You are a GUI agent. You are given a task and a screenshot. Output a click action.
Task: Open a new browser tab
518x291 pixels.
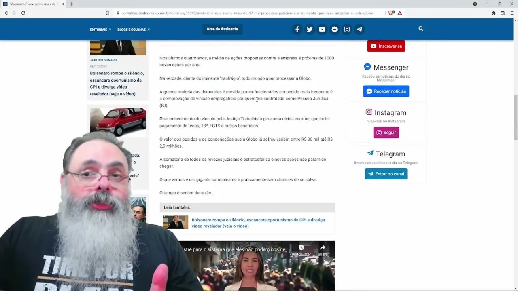(71, 4)
